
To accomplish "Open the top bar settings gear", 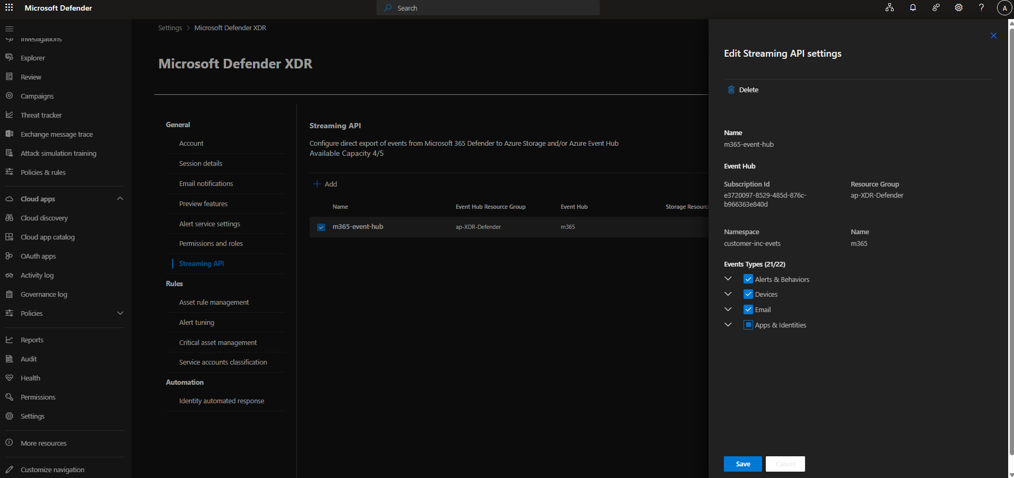I will tap(959, 7).
